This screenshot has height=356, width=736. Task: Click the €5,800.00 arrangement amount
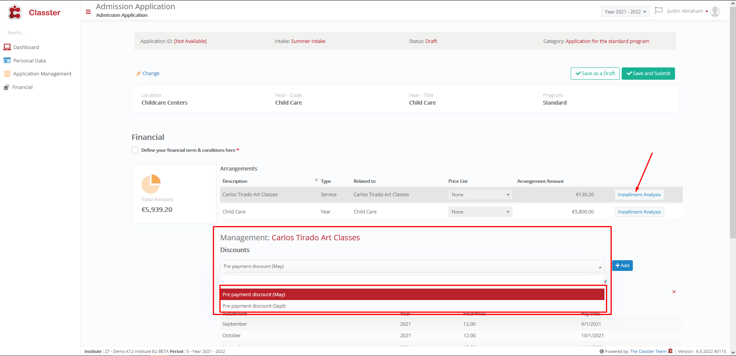(x=583, y=212)
